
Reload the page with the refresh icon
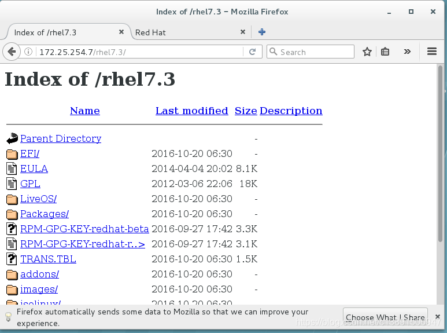[252, 52]
